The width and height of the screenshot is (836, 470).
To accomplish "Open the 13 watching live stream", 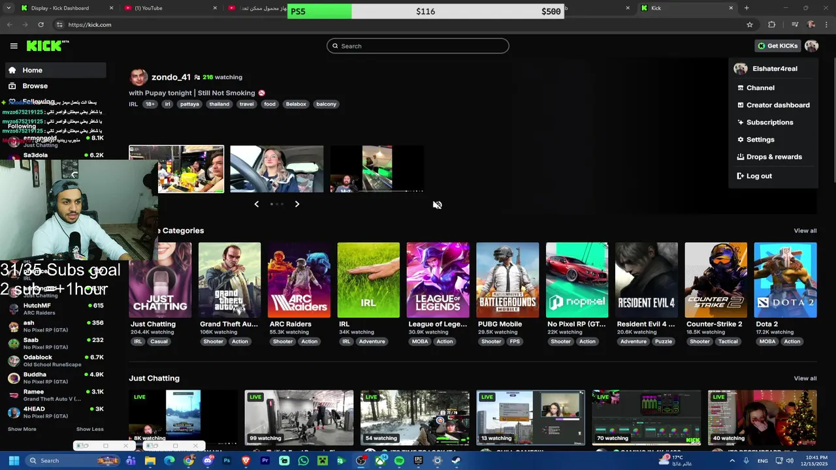I will click(x=530, y=418).
